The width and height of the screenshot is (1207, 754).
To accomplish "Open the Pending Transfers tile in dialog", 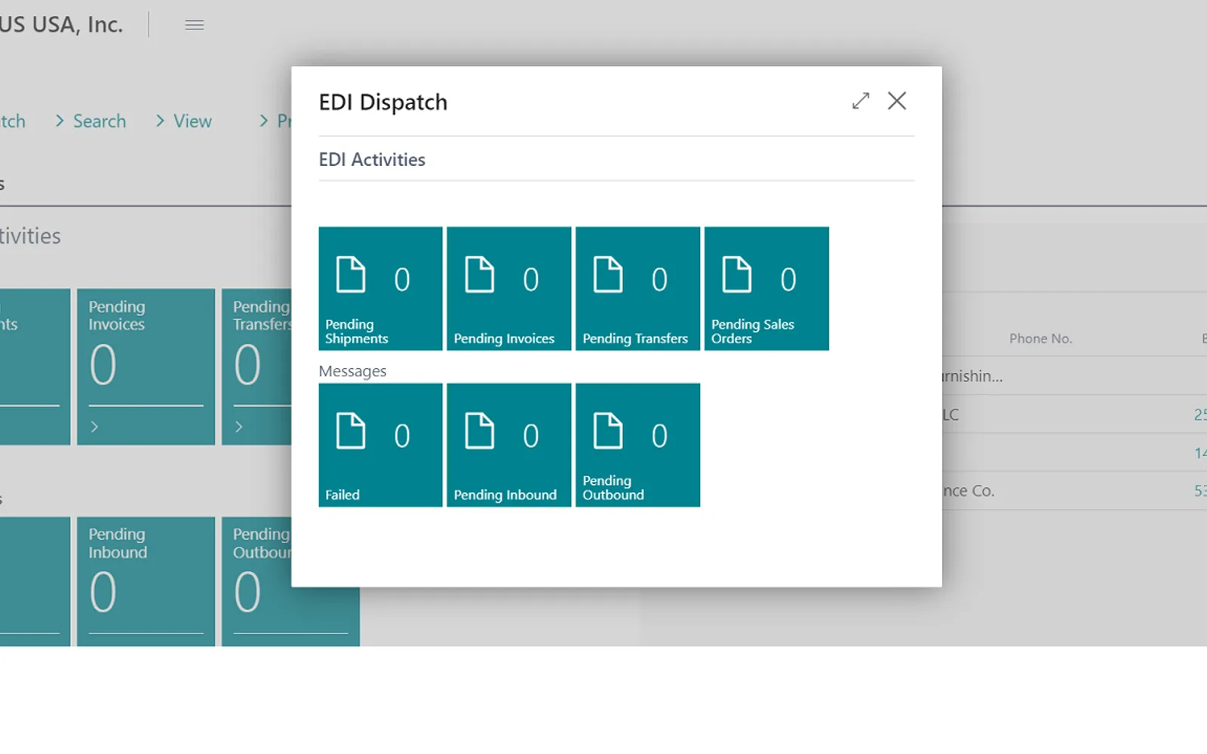I will coord(638,289).
